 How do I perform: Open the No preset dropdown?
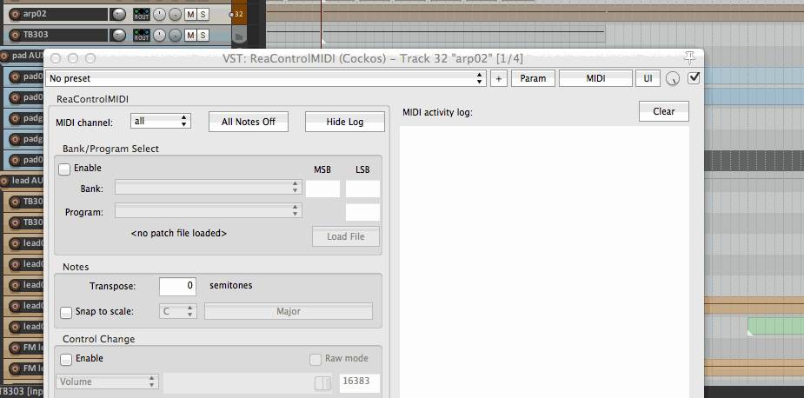pyautogui.click(x=266, y=78)
